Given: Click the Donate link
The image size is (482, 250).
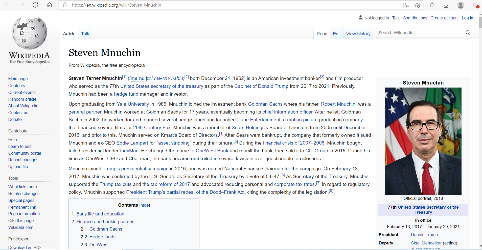Looking at the screenshot, I should [x=15, y=119].
